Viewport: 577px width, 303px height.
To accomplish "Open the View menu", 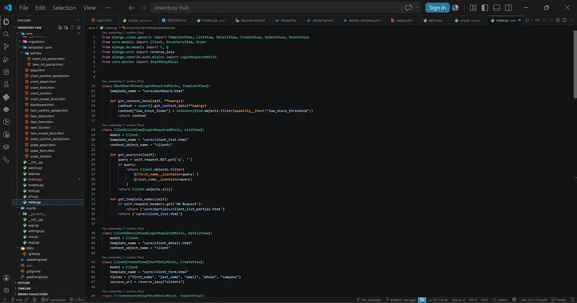I will [x=89, y=8].
